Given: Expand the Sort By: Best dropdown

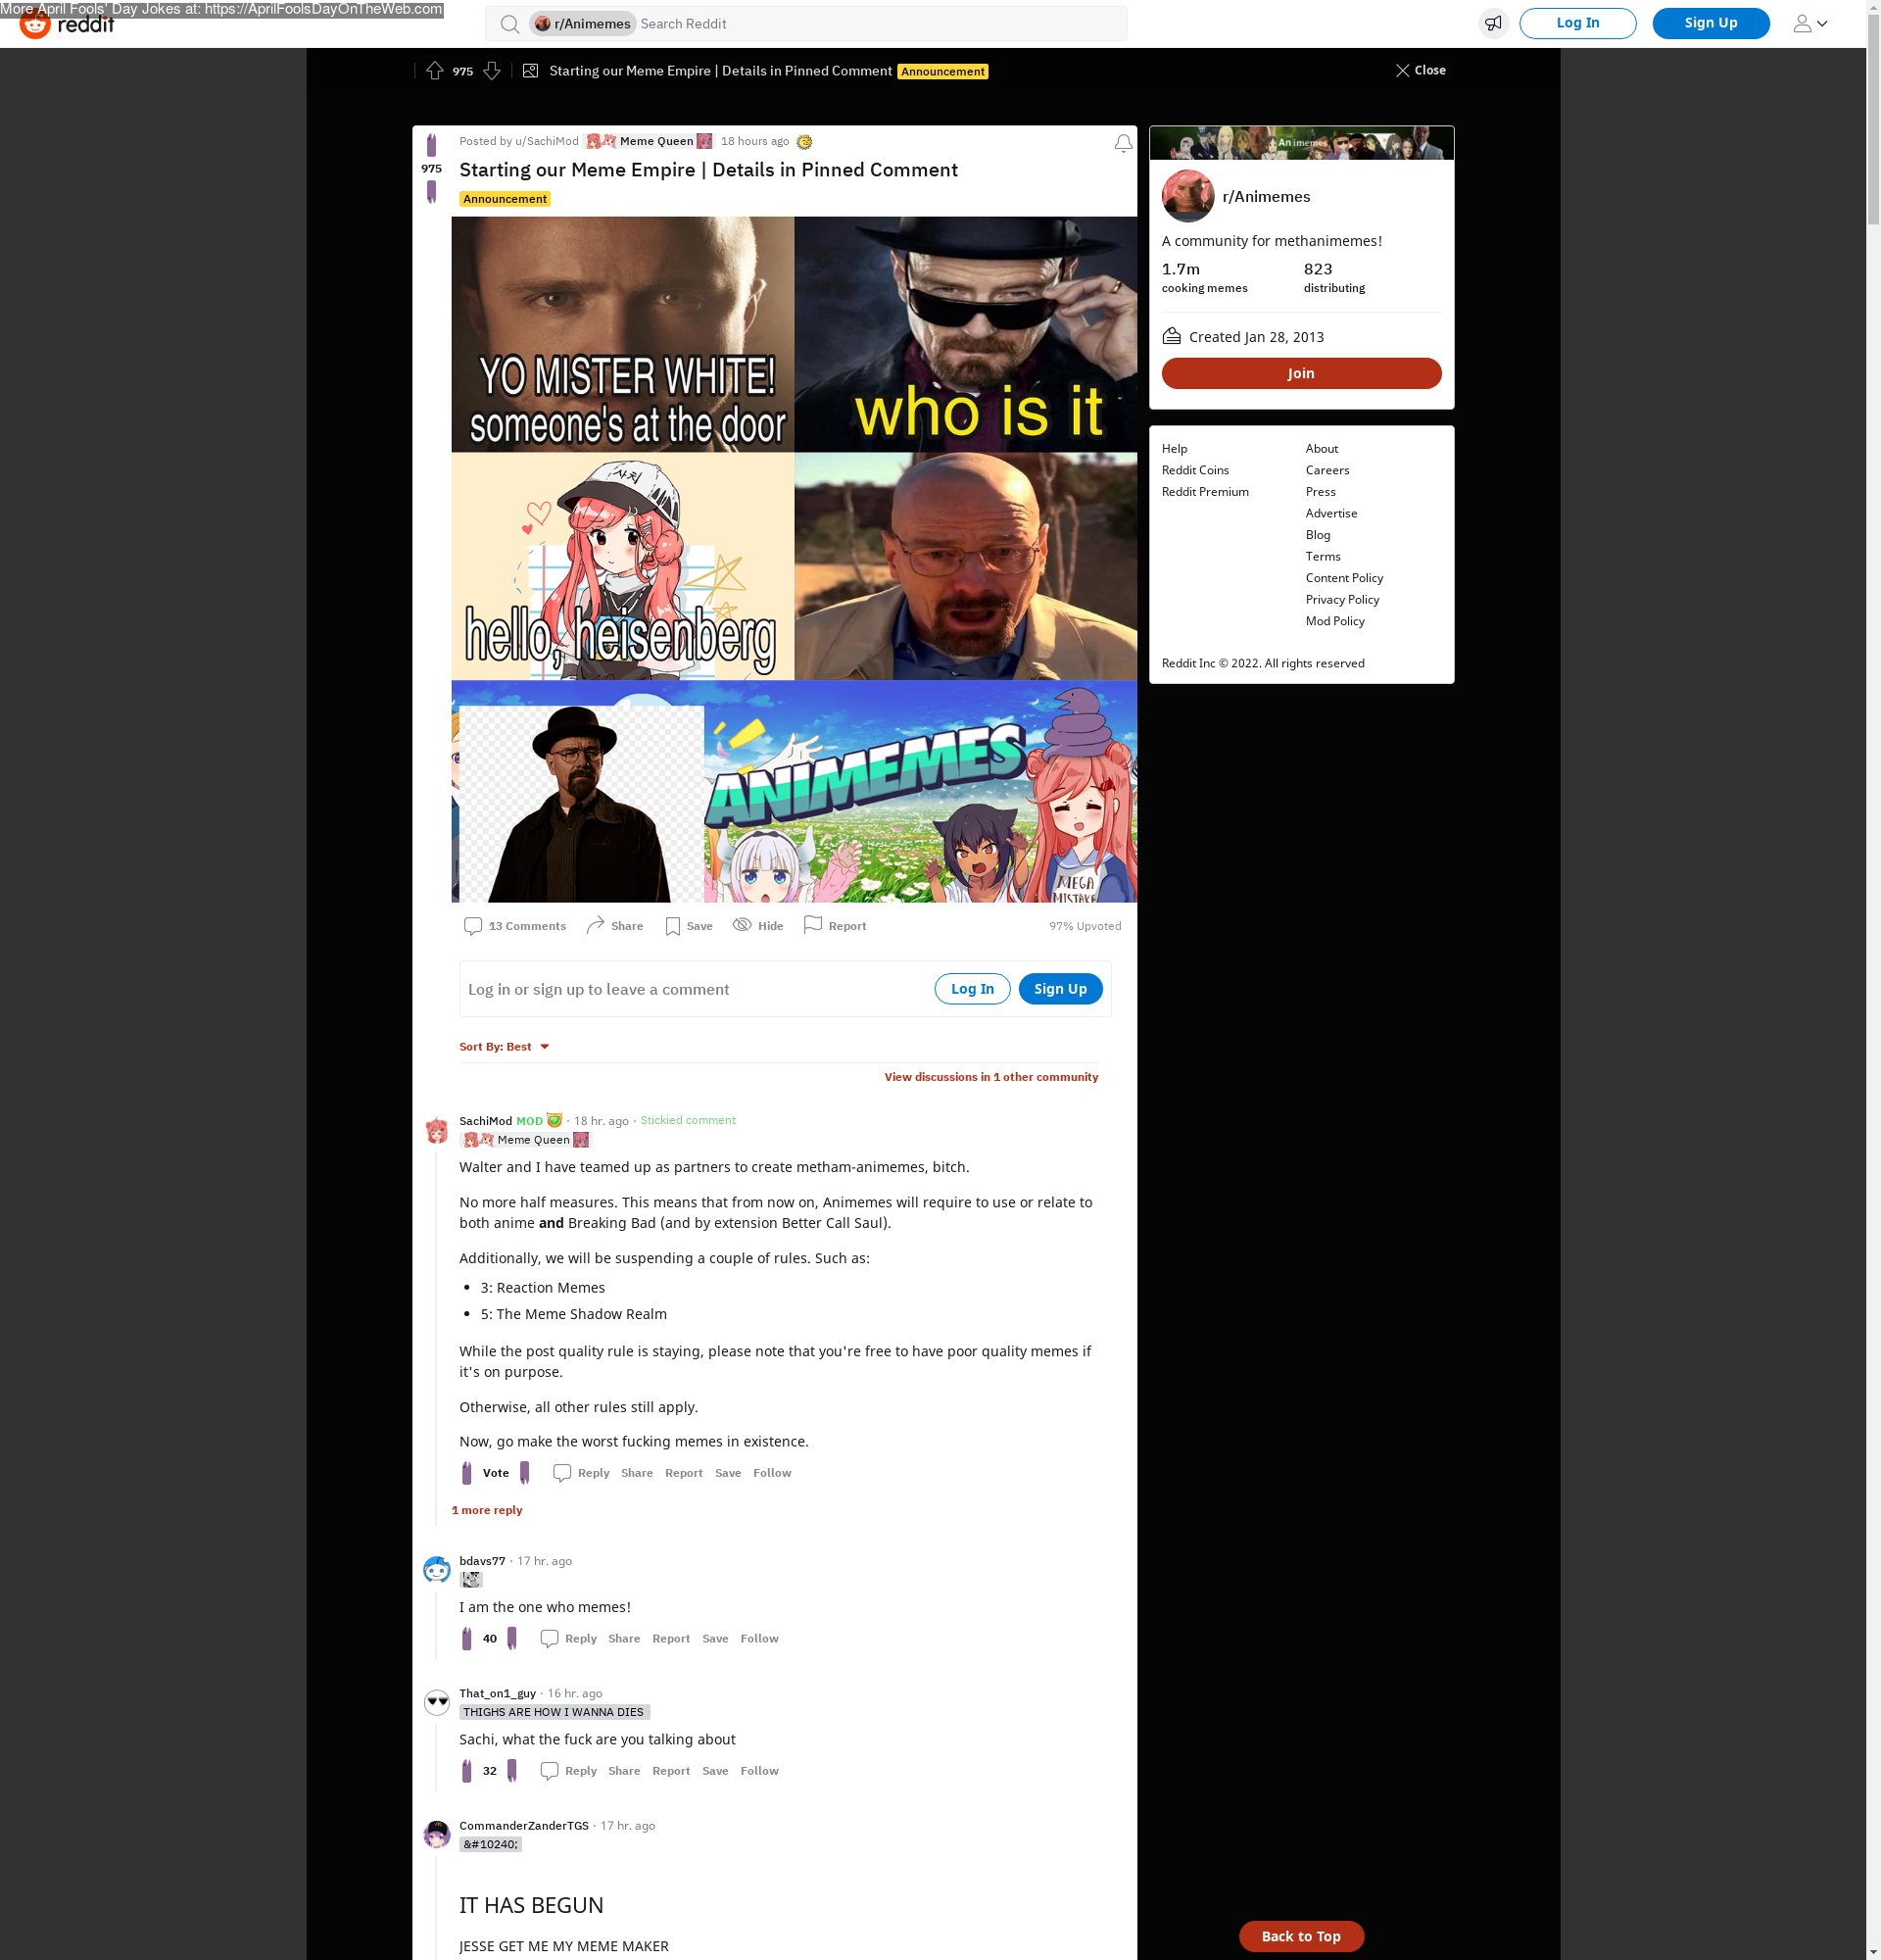Looking at the screenshot, I should click(x=505, y=1047).
